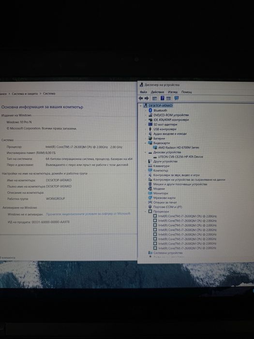Select the Компютър icon in device tree
This screenshot has height=339, width=254.
click(150, 170)
